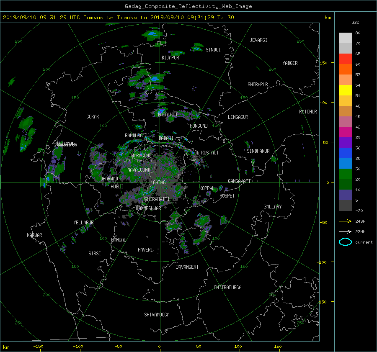
Task: Click the -100 value on right axis
Action: pyautogui.click(x=323, y=262)
